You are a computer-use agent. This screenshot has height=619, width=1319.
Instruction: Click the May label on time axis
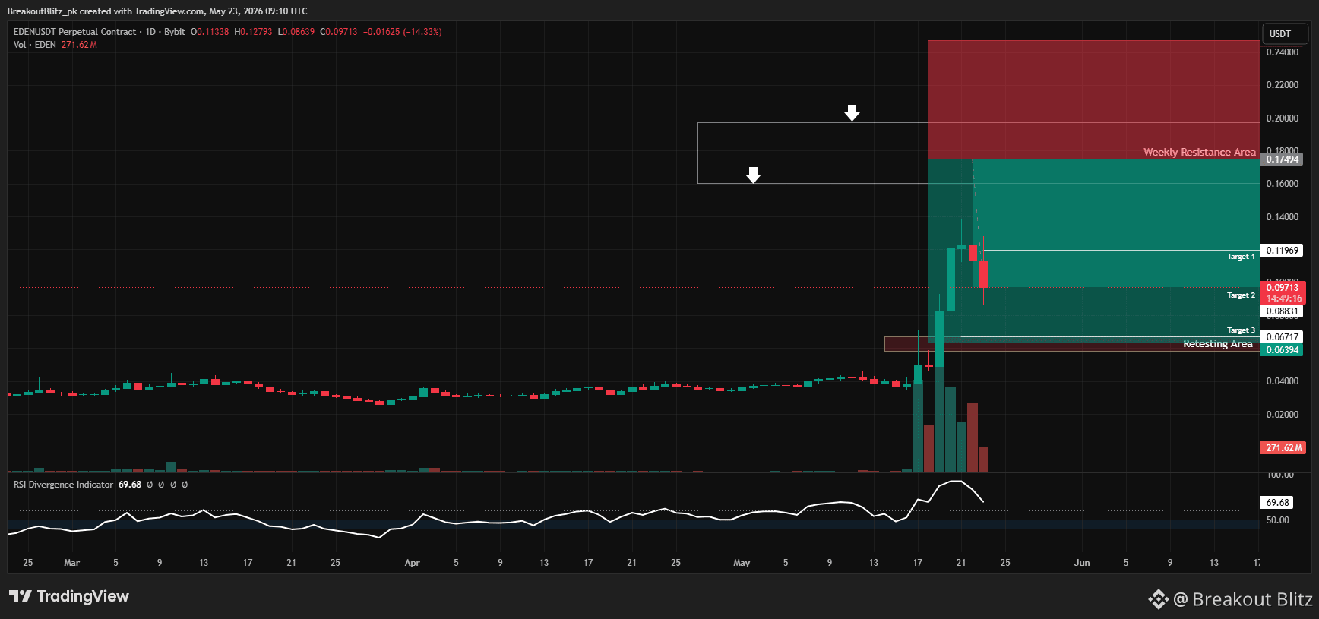[742, 563]
